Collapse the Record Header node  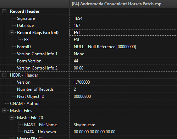(x=4, y=11)
